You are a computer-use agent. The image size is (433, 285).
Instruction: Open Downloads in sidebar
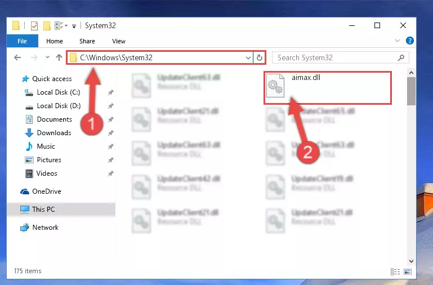[x=54, y=133]
